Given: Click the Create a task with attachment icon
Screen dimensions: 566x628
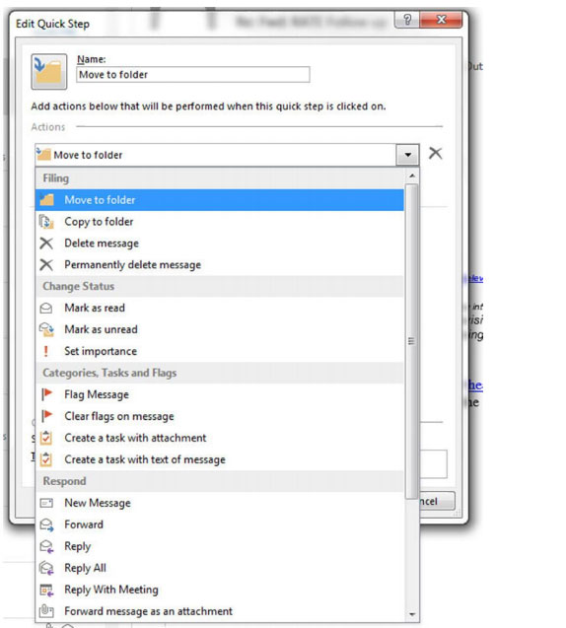Looking at the screenshot, I should [x=46, y=438].
